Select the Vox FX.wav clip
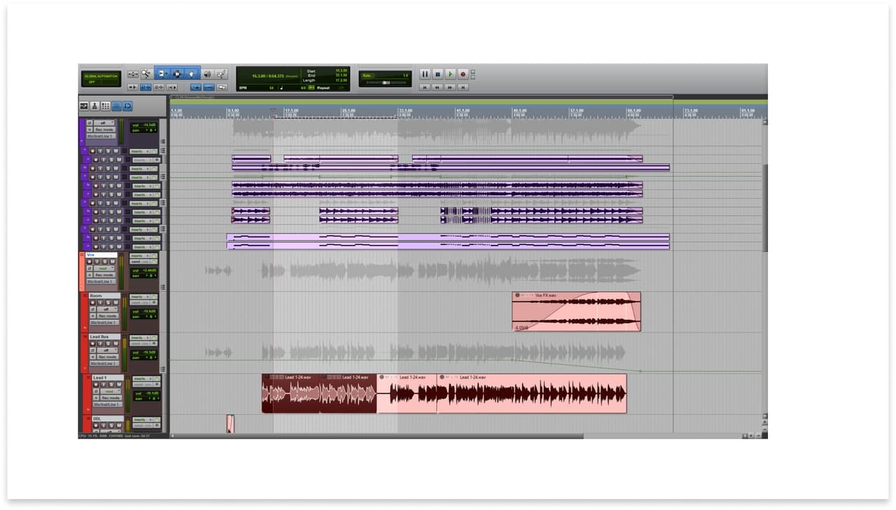The height and width of the screenshot is (510, 896). [577, 311]
